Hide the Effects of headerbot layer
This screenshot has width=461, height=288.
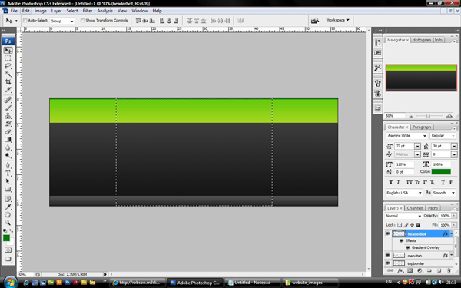point(401,240)
